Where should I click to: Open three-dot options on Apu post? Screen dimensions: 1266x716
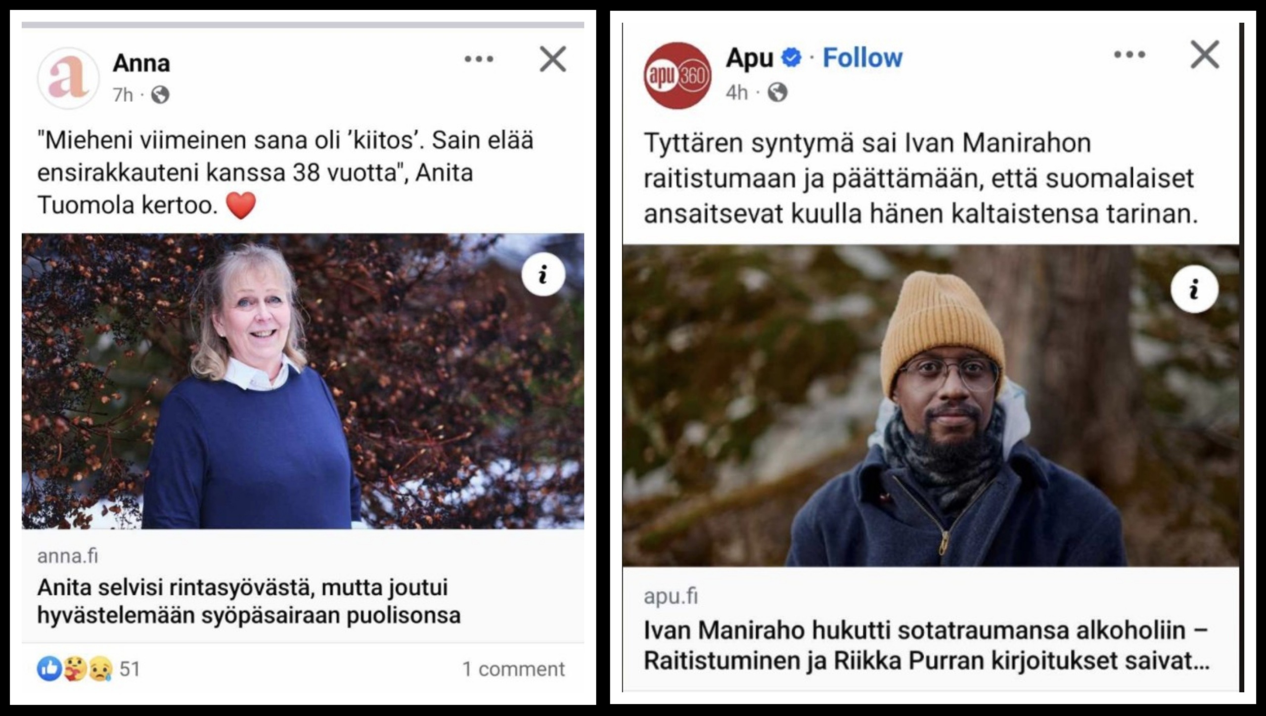(x=1130, y=54)
